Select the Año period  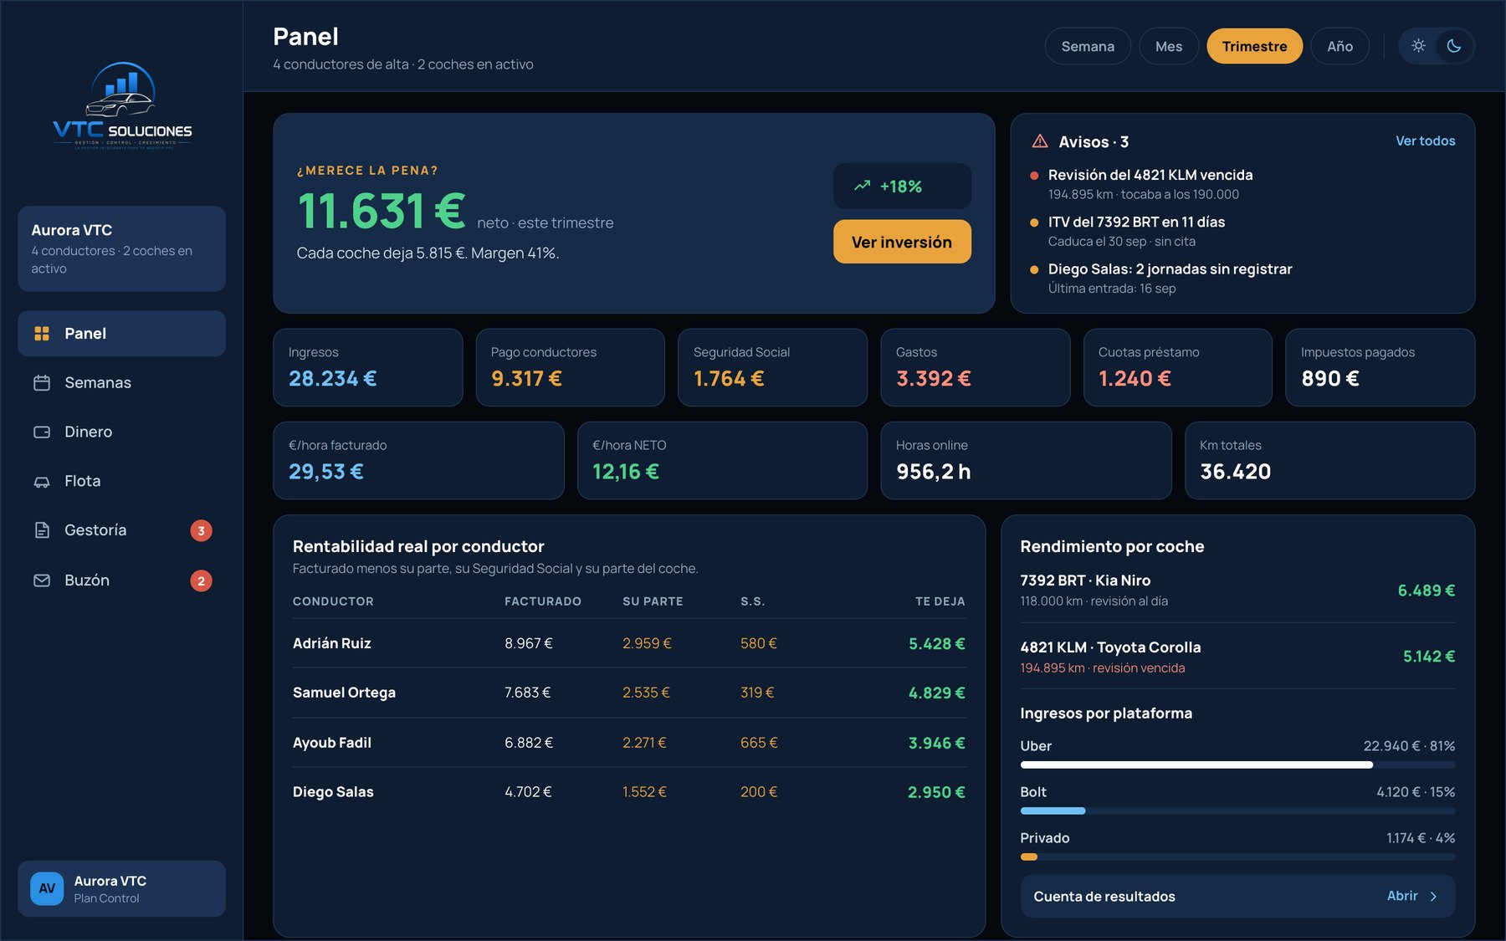coord(1340,46)
